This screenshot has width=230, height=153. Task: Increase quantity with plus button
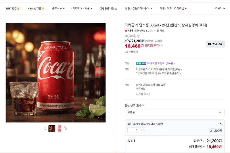[x=143, y=130]
